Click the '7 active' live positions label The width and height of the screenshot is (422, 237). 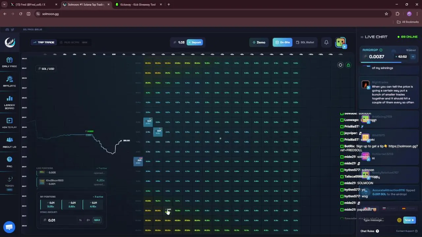pyautogui.click(x=102, y=168)
